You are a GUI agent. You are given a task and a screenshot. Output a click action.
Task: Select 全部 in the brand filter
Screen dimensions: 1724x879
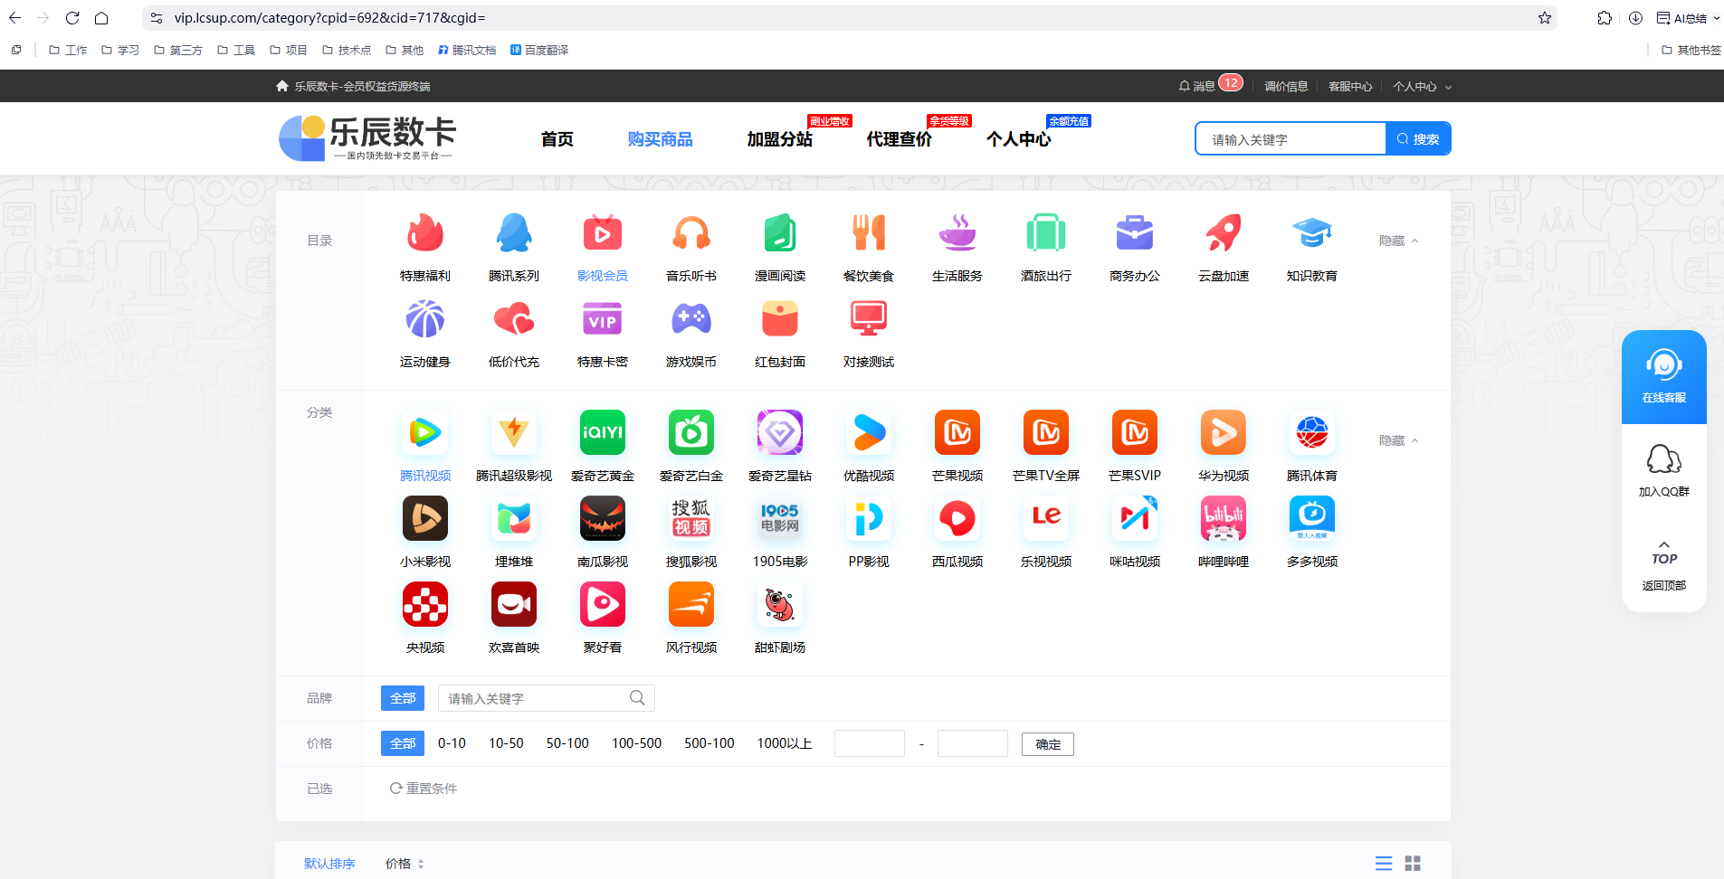tap(403, 698)
